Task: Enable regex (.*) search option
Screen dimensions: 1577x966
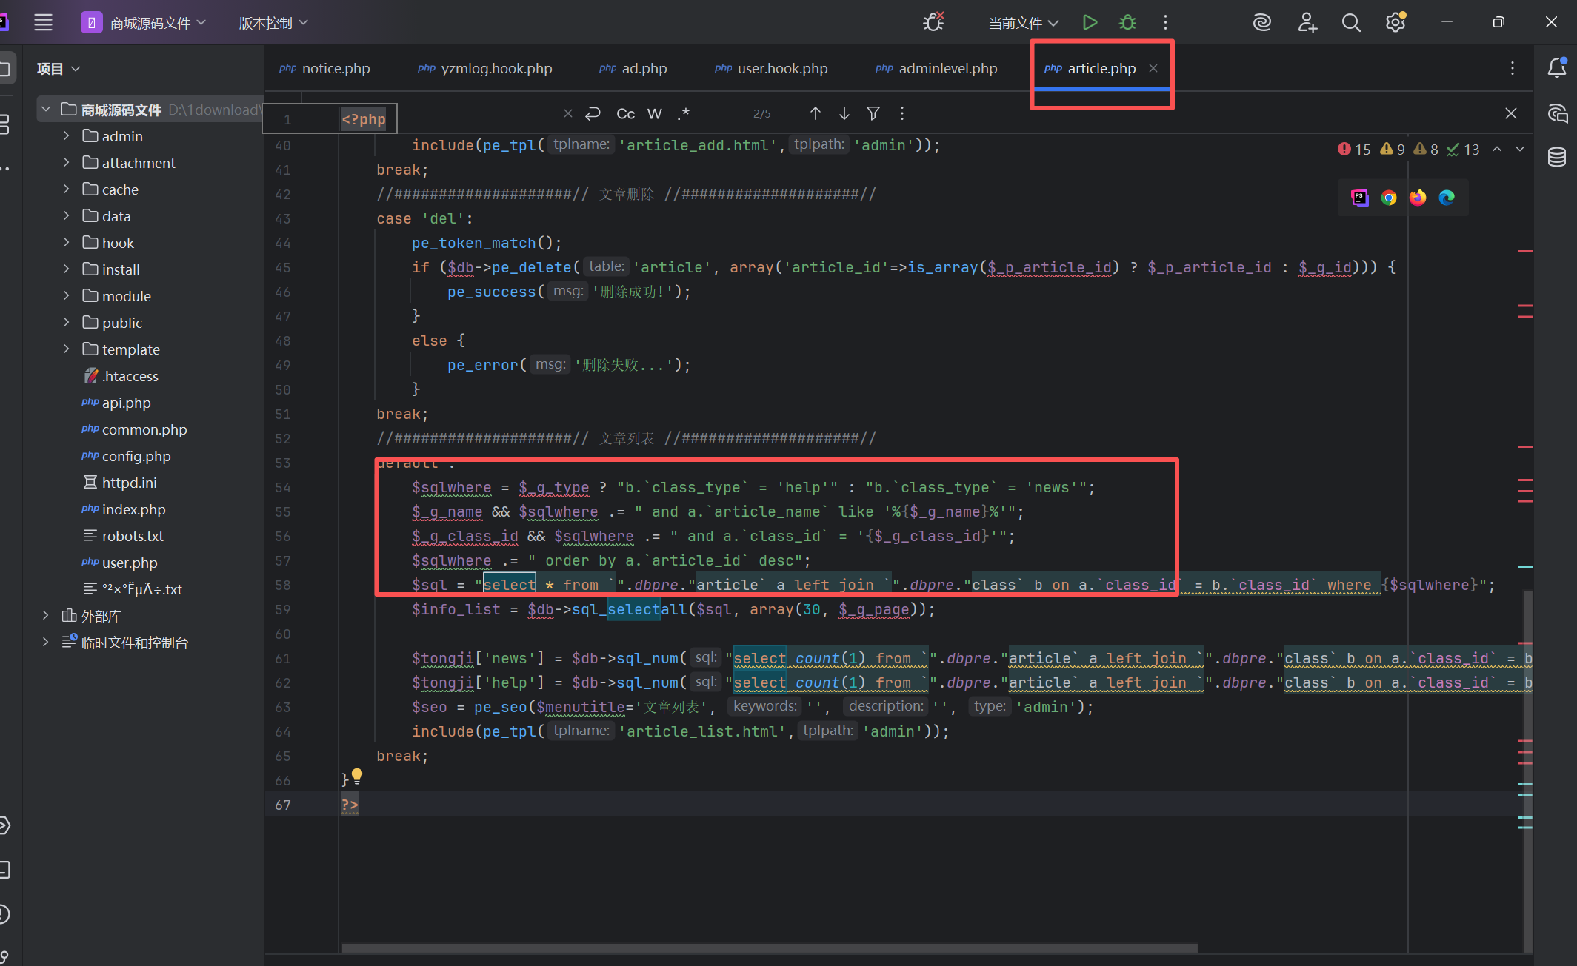Action: pos(683,113)
